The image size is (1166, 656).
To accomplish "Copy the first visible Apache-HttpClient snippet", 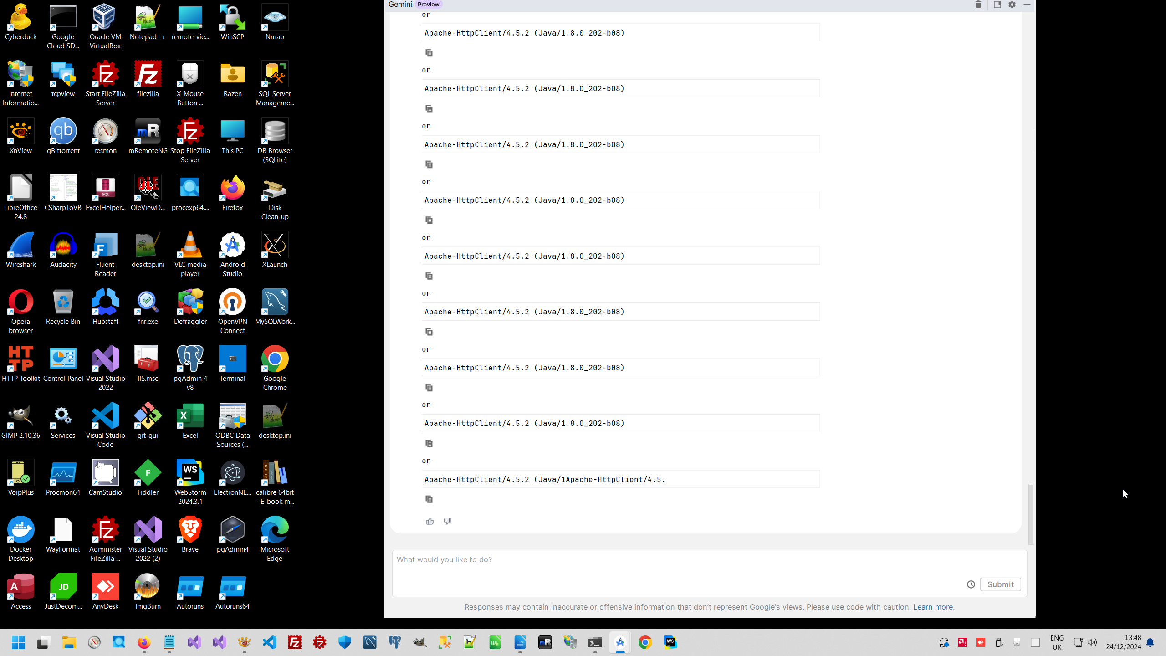I will pyautogui.click(x=429, y=53).
